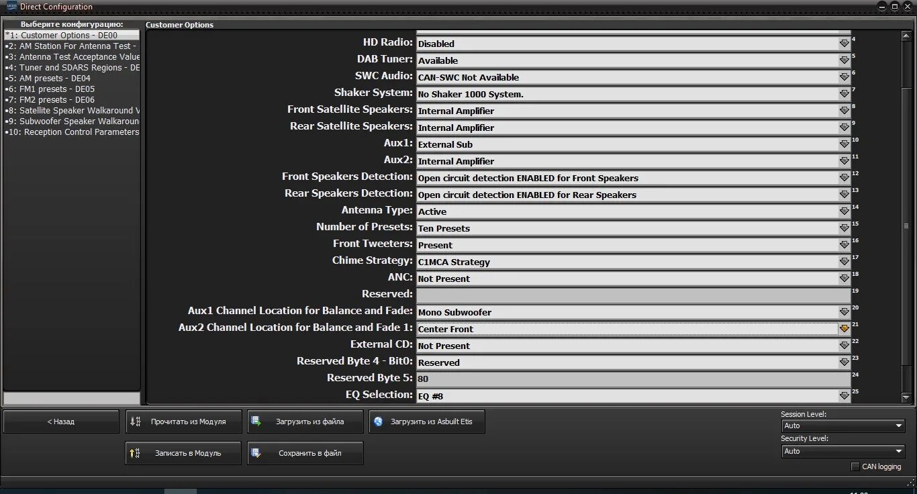Click Сохранить в файл button
The height and width of the screenshot is (494, 917).
pyautogui.click(x=305, y=453)
